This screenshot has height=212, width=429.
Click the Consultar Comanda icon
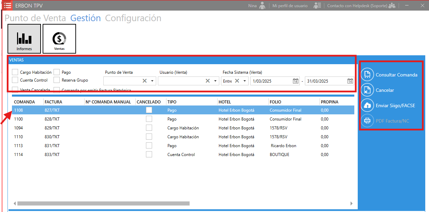coord(367,75)
